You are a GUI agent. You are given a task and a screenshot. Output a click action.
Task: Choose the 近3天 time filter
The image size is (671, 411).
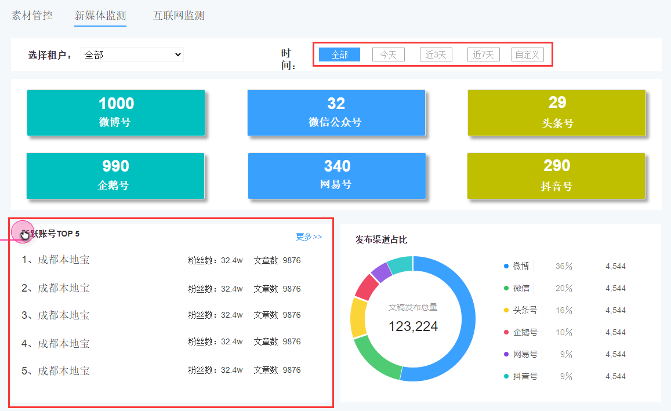[x=436, y=55]
